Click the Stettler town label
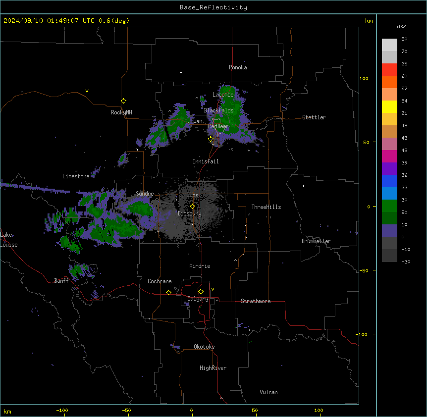The height and width of the screenshot is (417, 427). coord(314,117)
